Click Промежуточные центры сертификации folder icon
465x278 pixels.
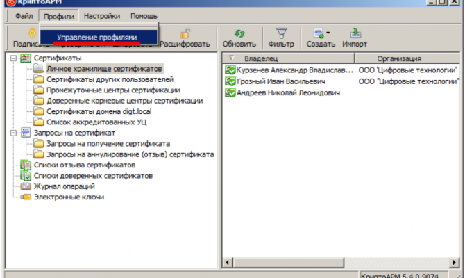(x=38, y=90)
